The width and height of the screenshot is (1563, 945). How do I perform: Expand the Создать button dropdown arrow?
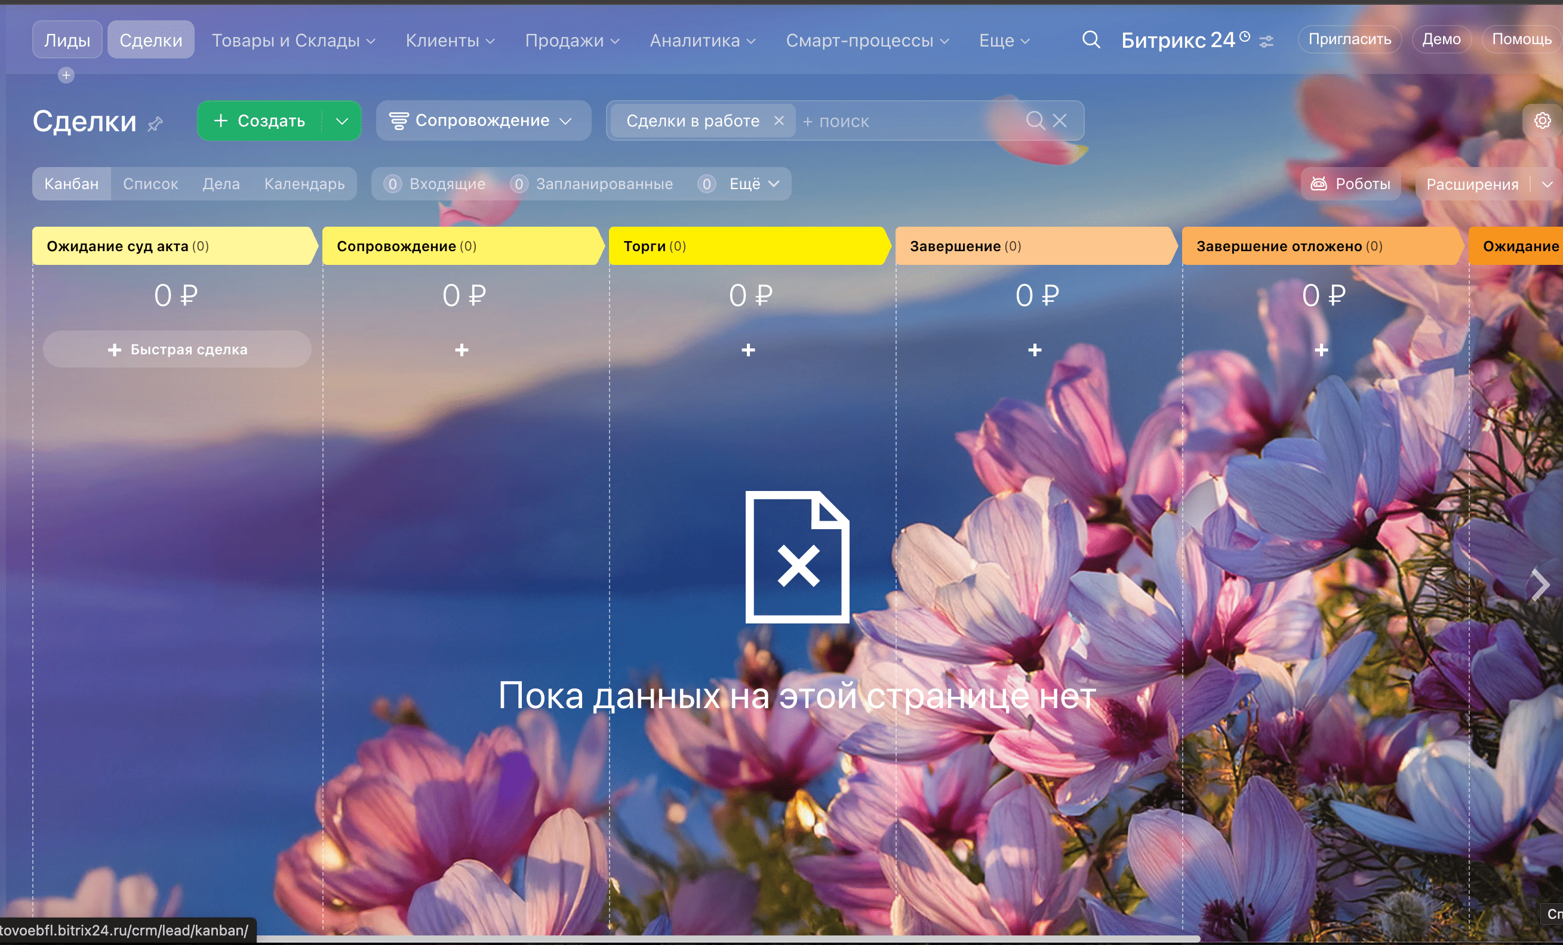[x=342, y=121]
